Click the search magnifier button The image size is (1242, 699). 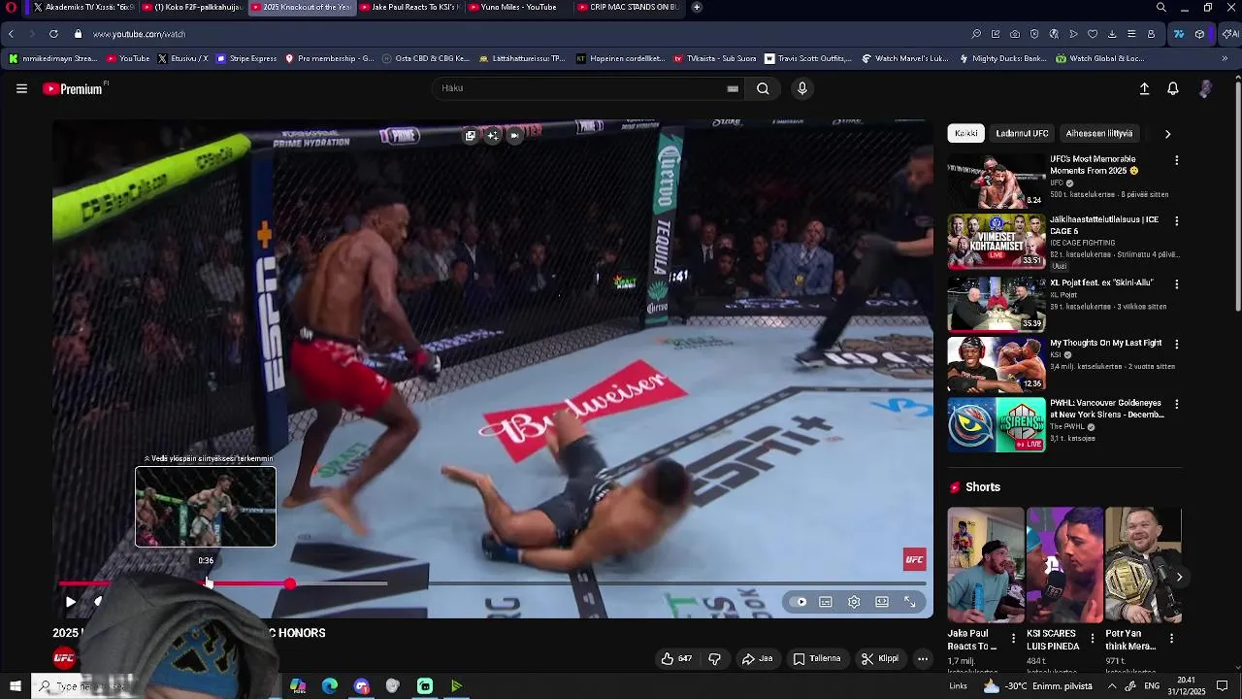coord(763,88)
